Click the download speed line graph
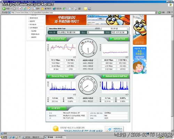Viewport: 174px width, 139px height. point(63,50)
